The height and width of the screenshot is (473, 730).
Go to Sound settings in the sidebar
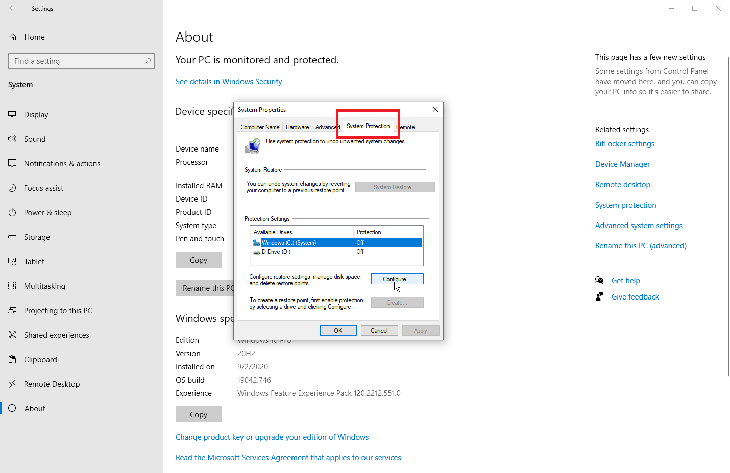(x=82, y=139)
